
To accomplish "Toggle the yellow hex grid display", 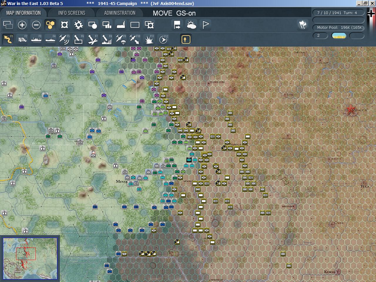I will tap(50, 25).
